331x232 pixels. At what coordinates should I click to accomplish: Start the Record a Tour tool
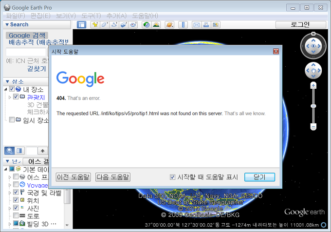tap(133, 25)
